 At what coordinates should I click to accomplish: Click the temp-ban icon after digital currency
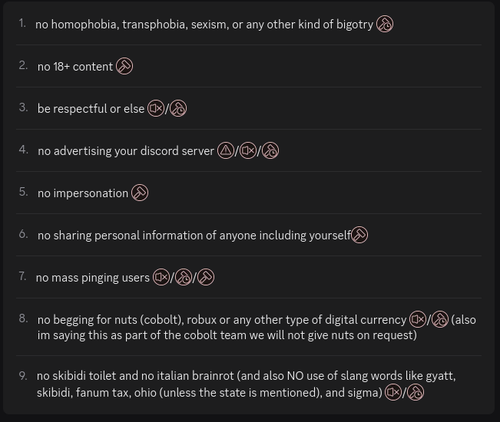click(x=440, y=319)
